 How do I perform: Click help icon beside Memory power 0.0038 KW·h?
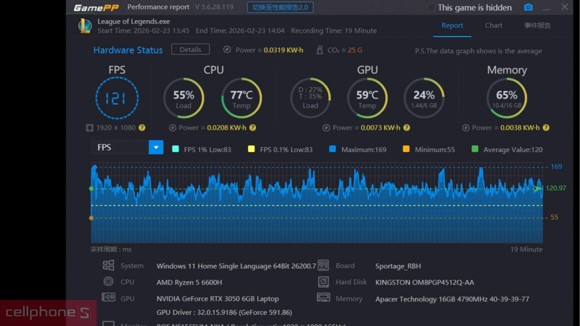(x=546, y=128)
